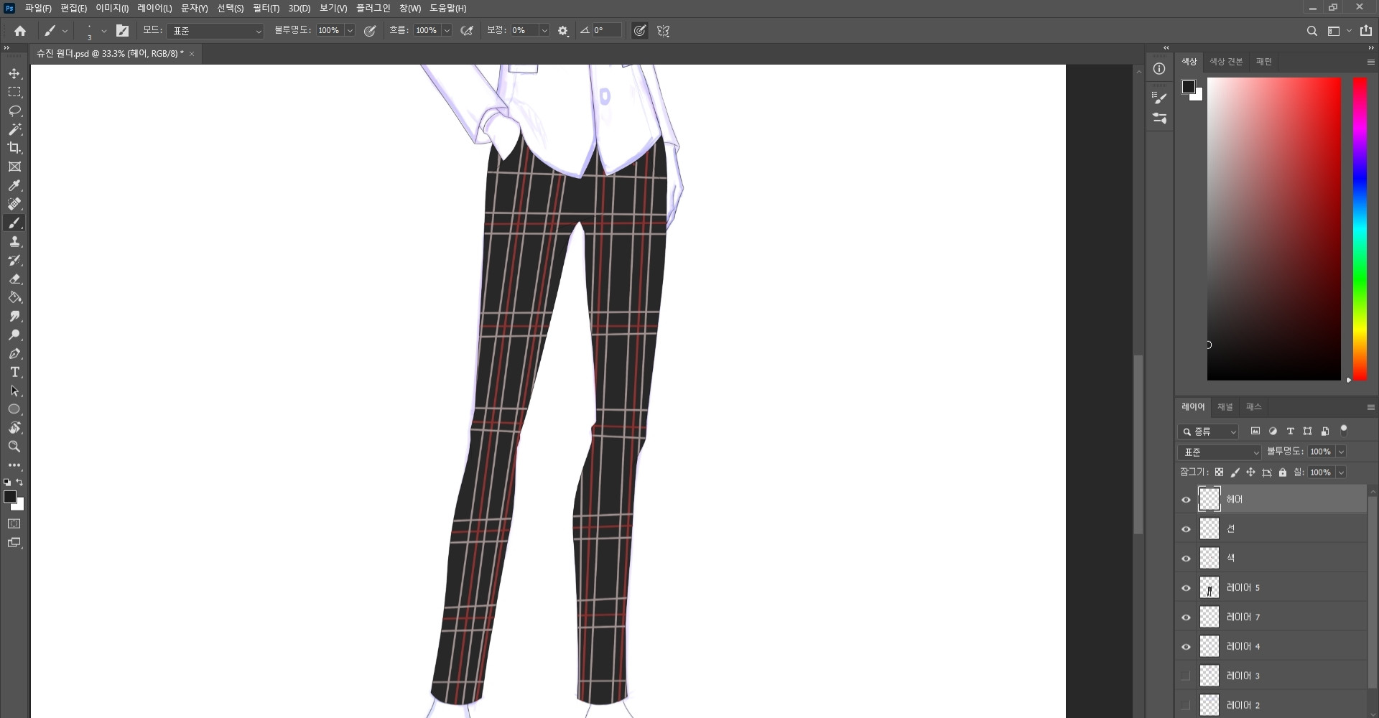Screen dimensions: 1379x718
Task: Toggle lock transparent pixels
Action: [x=1219, y=472]
